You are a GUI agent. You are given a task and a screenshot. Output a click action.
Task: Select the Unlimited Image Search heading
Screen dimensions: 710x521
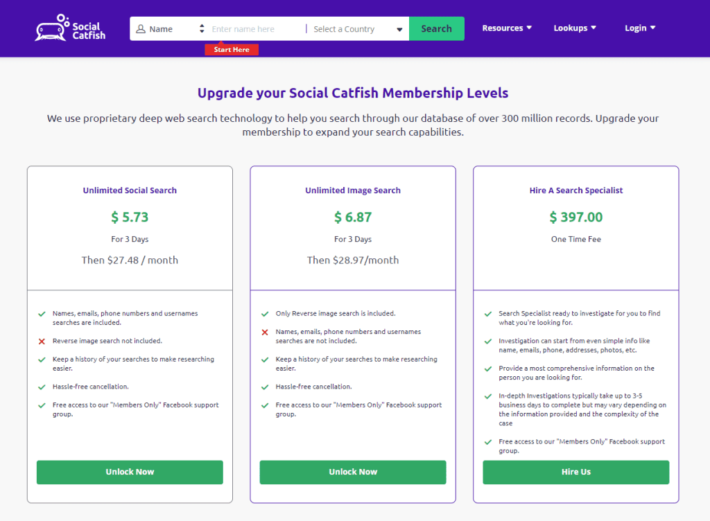point(353,191)
